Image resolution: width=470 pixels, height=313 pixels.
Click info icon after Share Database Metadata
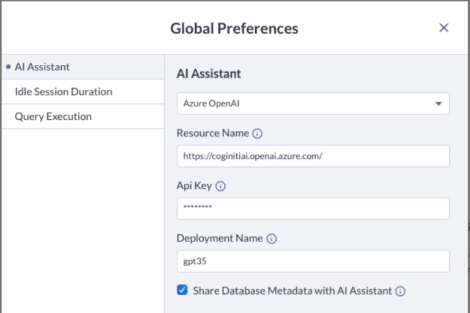(400, 292)
